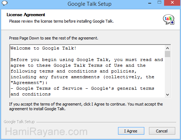Click the scroll down arrow of license text
181x140 pixels.
pyautogui.click(x=167, y=95)
